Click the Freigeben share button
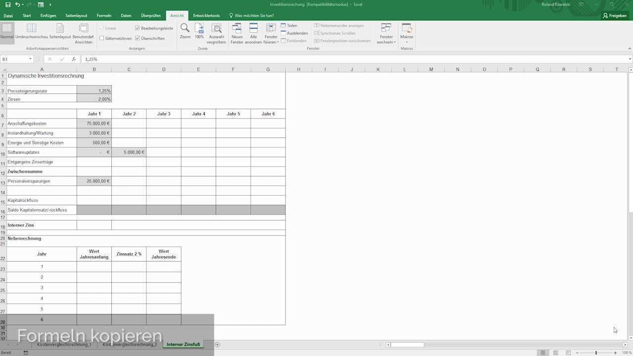 pyautogui.click(x=615, y=16)
